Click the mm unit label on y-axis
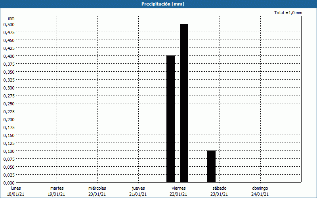 (11, 18)
